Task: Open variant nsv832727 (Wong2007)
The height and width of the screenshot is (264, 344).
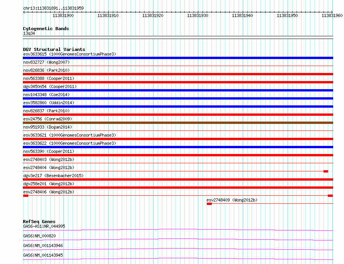Action: point(46,62)
